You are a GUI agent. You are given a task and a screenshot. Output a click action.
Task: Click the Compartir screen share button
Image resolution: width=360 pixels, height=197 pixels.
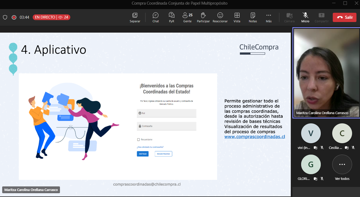coord(322,17)
